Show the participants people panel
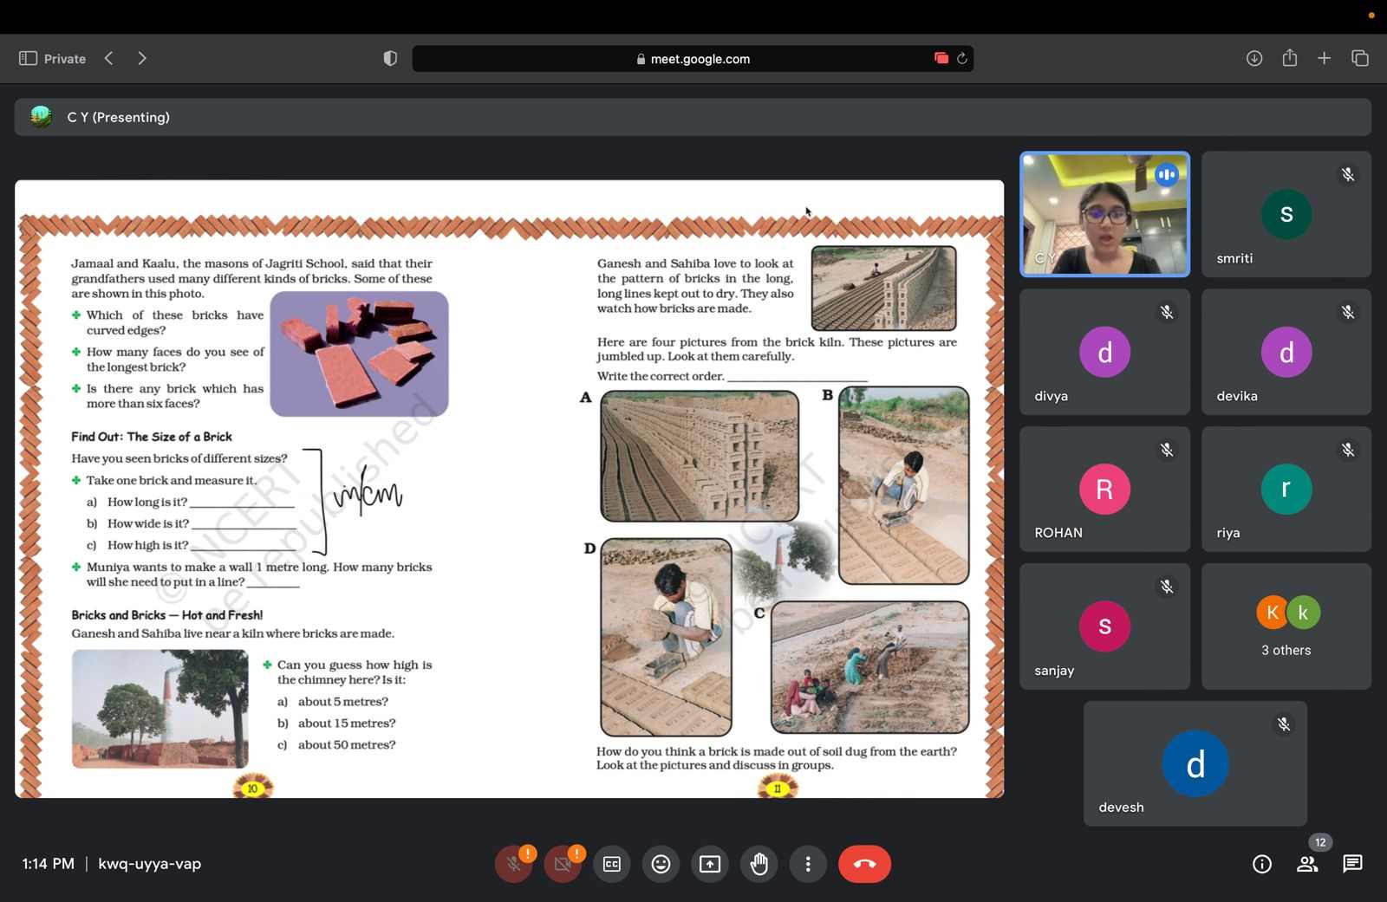This screenshot has width=1387, height=902. coord(1307,864)
